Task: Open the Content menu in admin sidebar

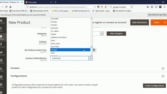Action: 2,61
